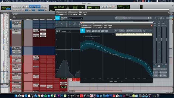174x98 pixels.
Task: Open the File menu
Action: (x=13, y=1)
